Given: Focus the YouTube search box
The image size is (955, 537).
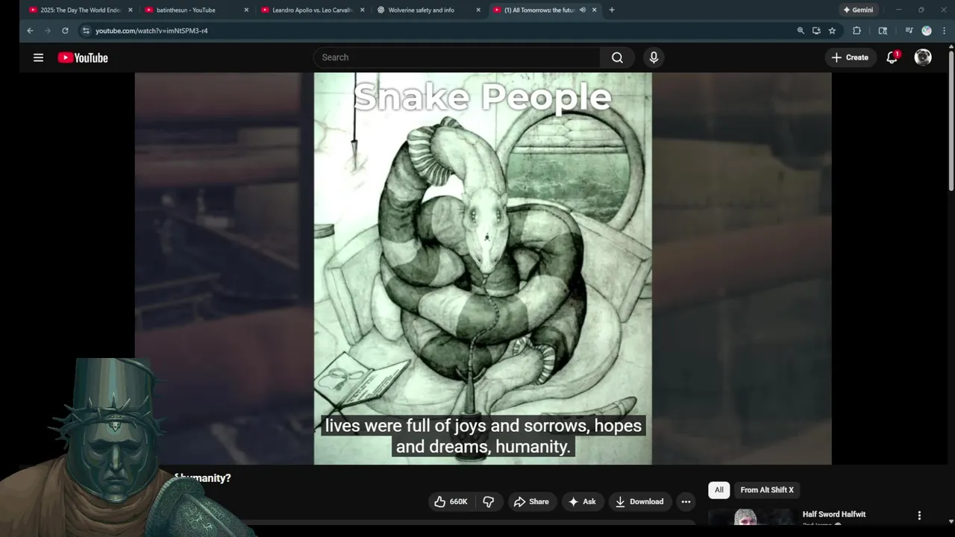Looking at the screenshot, I should click(x=457, y=57).
